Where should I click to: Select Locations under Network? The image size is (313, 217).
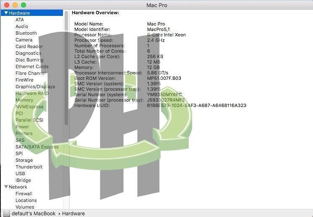pyautogui.click(x=26, y=200)
